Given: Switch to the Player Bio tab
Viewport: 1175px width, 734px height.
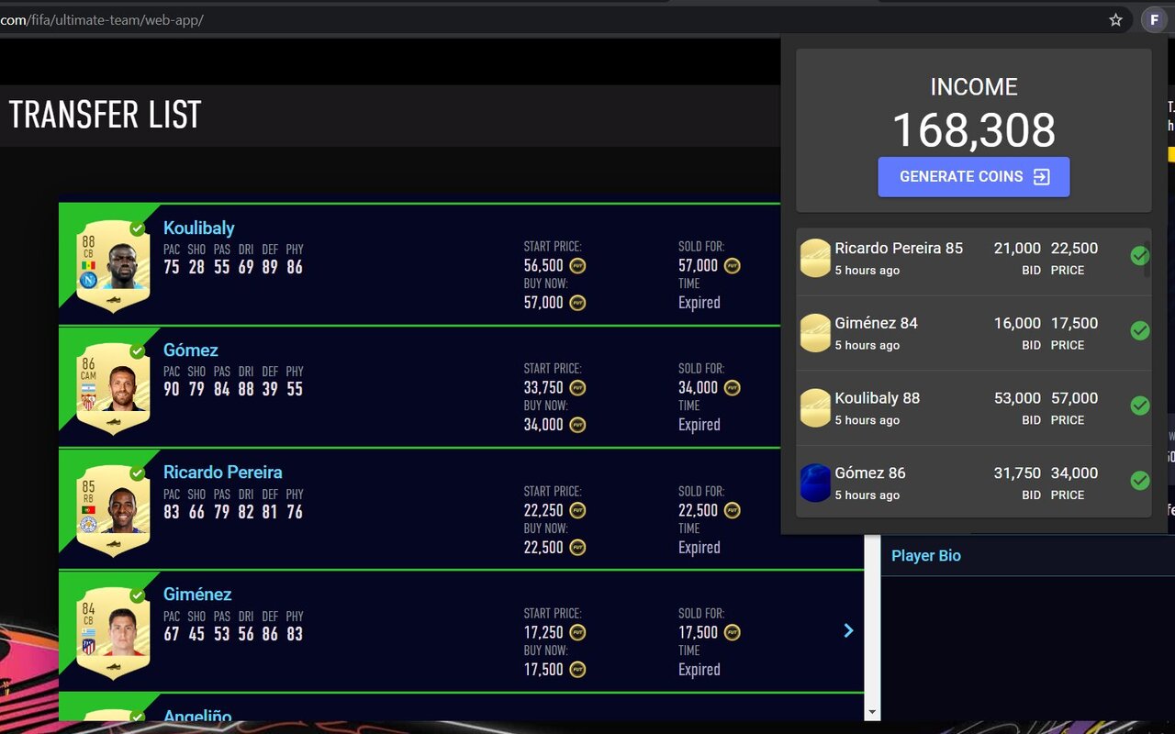Looking at the screenshot, I should (925, 555).
